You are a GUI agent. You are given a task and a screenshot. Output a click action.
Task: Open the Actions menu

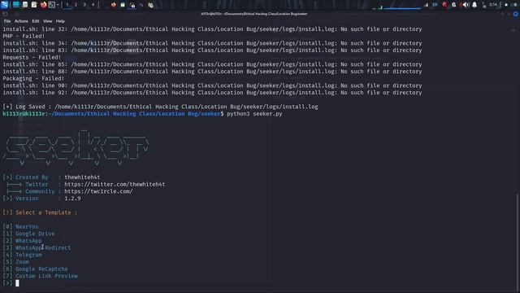[21, 21]
